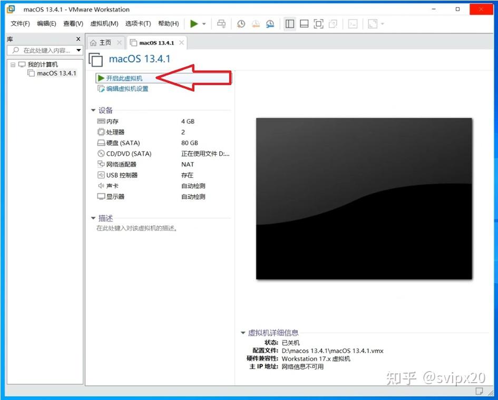Click the stretch guest display icon

[373, 24]
